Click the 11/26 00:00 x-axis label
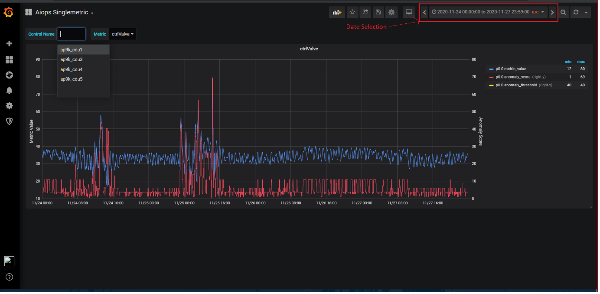600x294 pixels. tap(255, 203)
